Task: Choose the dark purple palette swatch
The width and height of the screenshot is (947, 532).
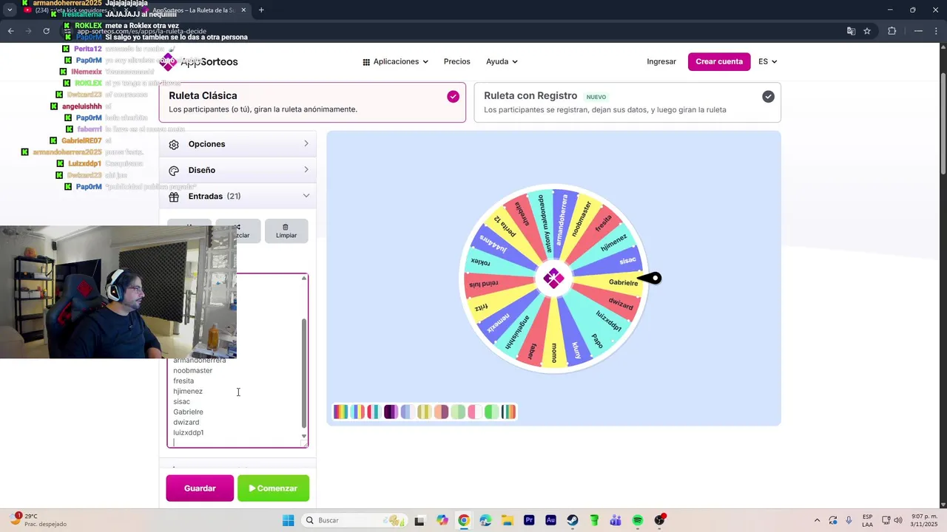Action: [x=391, y=412]
